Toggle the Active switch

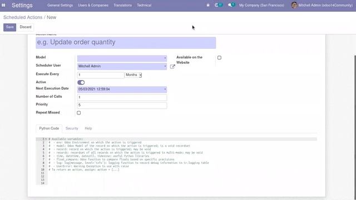(81, 82)
